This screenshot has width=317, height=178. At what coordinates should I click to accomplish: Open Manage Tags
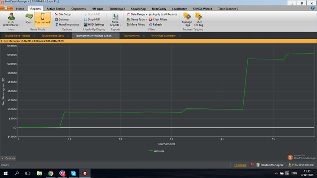[187, 19]
